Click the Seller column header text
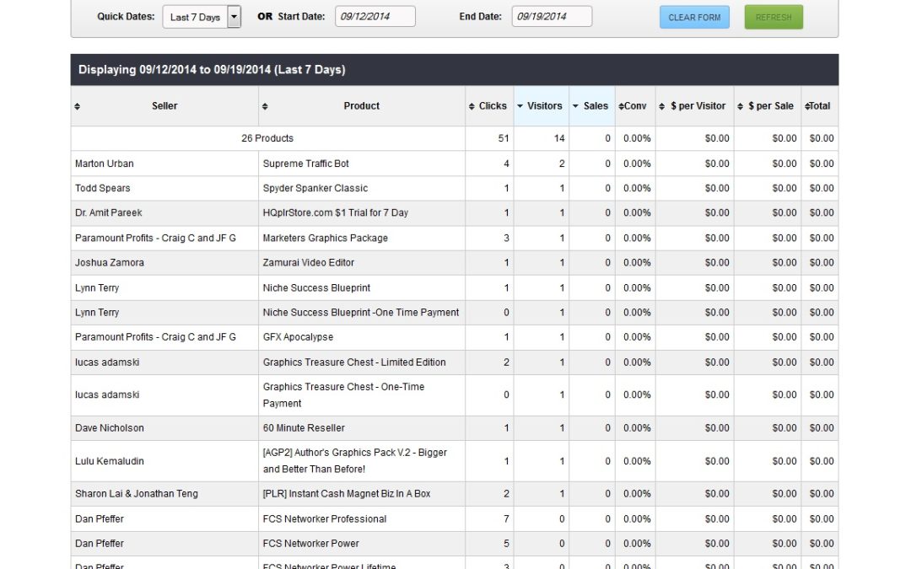The image size is (911, 569). coord(164,105)
